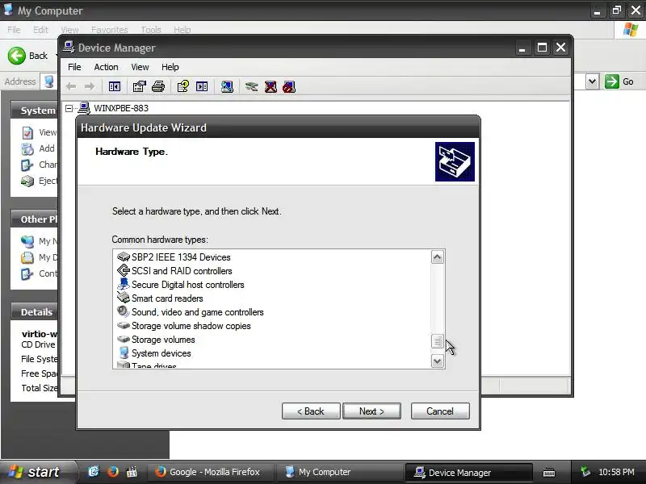The height and width of the screenshot is (484, 646).
Task: Click the Safely Remove Hardware tray icon
Action: pyautogui.click(x=585, y=472)
